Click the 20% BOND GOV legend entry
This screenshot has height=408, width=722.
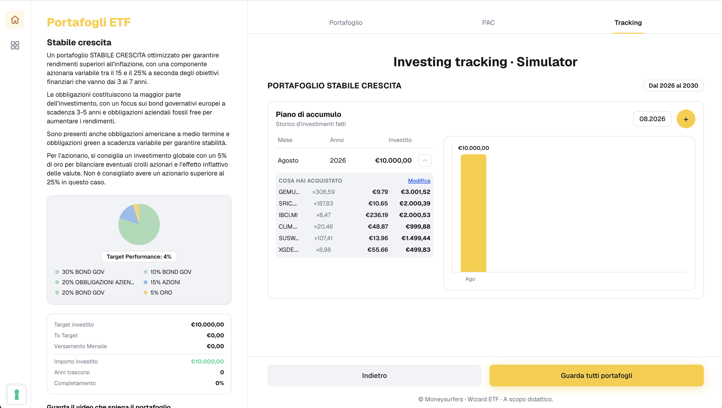click(x=80, y=293)
